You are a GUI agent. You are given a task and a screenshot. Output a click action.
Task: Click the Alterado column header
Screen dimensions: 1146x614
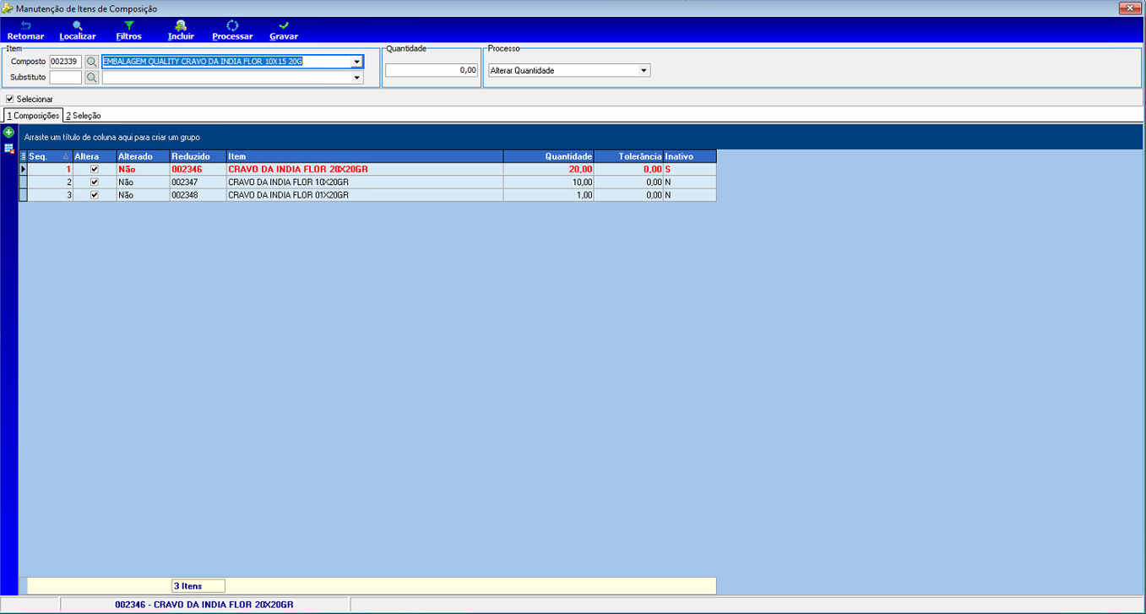click(143, 156)
